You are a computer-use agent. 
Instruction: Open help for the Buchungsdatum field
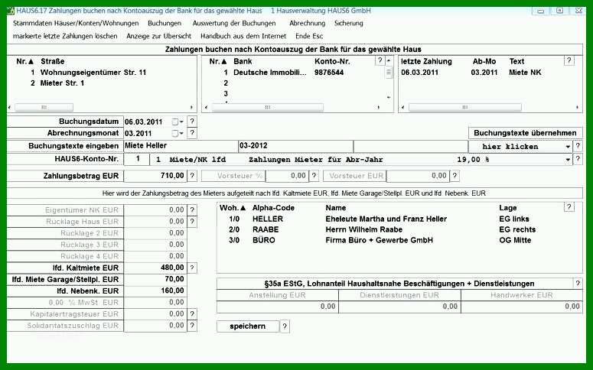coord(192,122)
